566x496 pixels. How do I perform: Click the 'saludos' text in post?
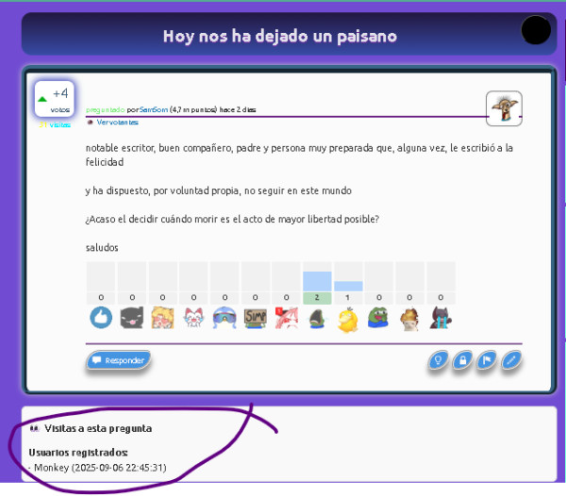102,248
